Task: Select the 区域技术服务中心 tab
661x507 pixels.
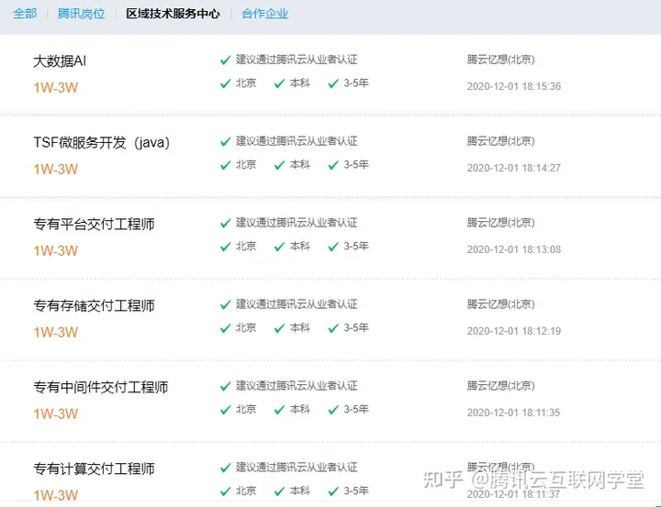Action: click(x=173, y=14)
